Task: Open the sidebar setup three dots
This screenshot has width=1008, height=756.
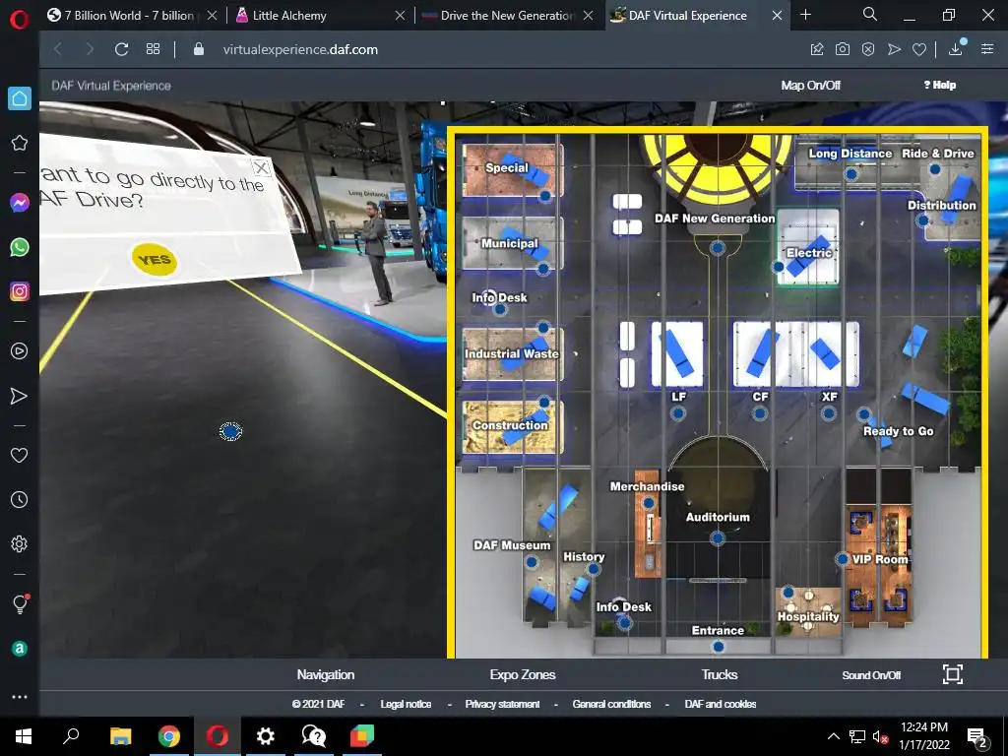Action: pyautogui.click(x=20, y=697)
